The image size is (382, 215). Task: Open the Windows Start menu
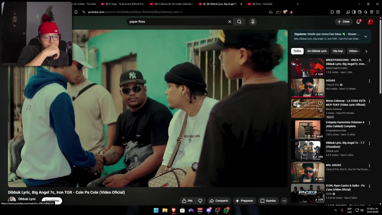point(156,210)
